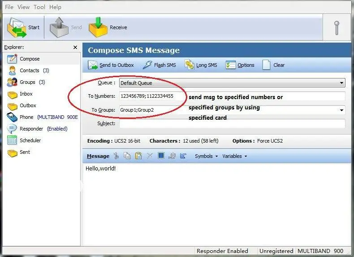Viewport: 354px width, 257px height.
Task: Click the Cut scissors icon
Action: [x=116, y=156]
